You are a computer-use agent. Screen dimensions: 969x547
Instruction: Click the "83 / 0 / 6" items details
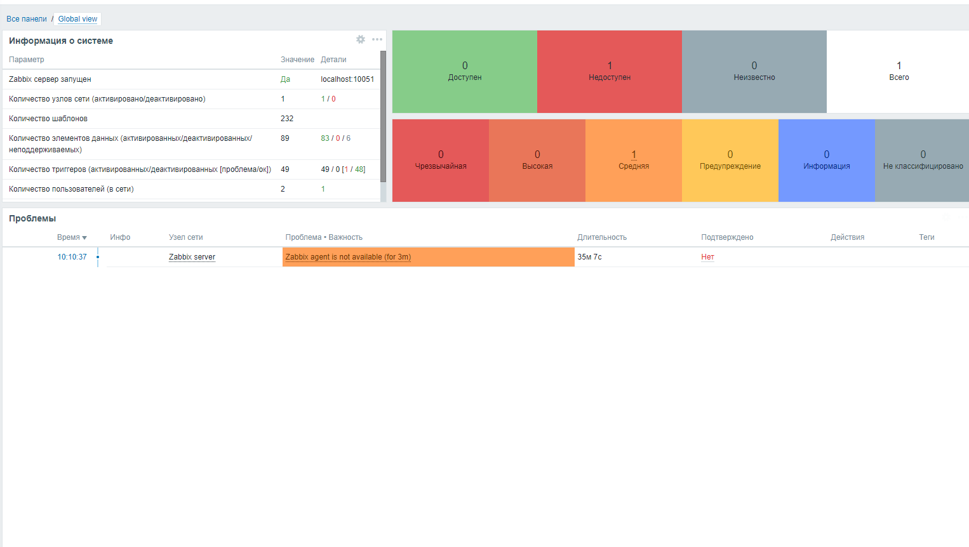point(335,138)
